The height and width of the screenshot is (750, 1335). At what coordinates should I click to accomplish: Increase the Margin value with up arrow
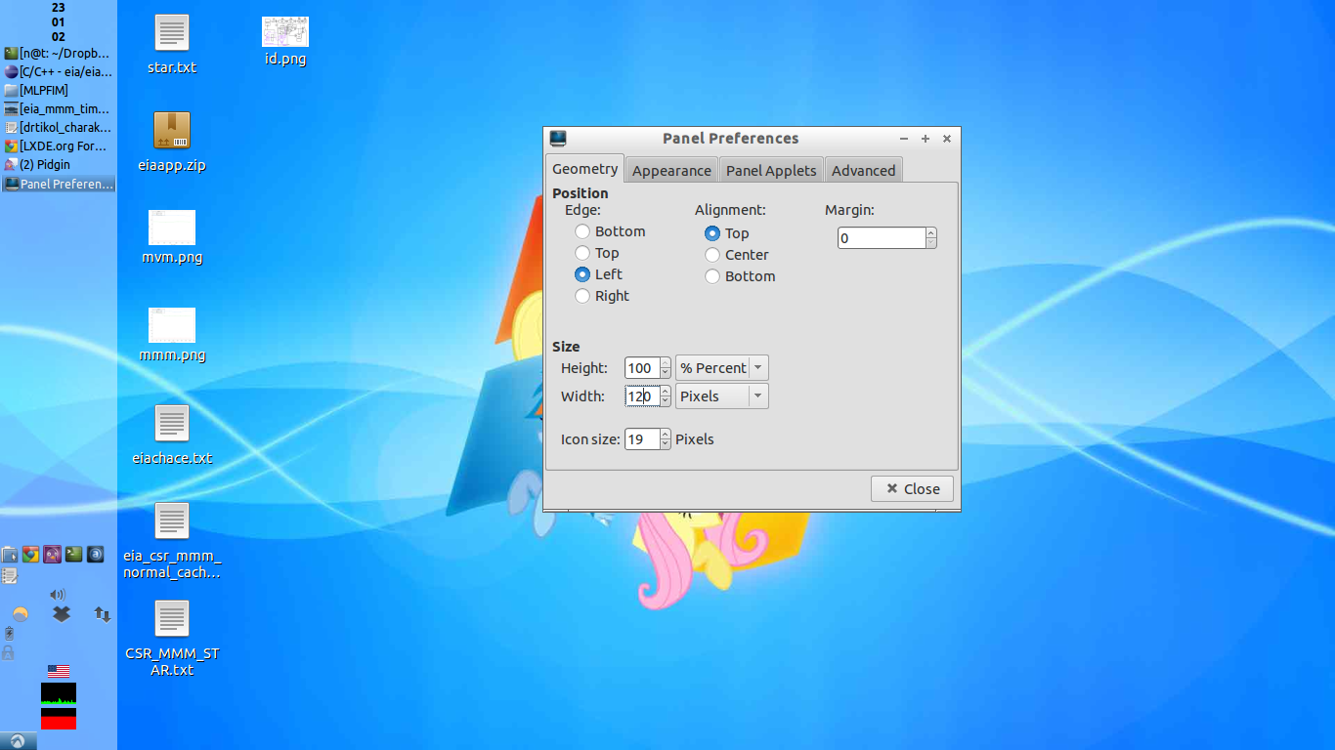[930, 232]
